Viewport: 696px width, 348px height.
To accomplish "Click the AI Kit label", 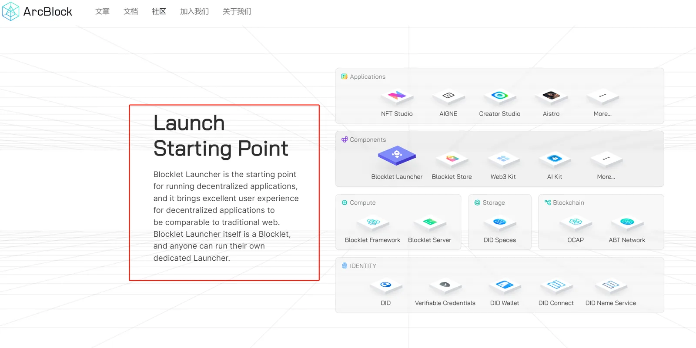I will tap(555, 177).
